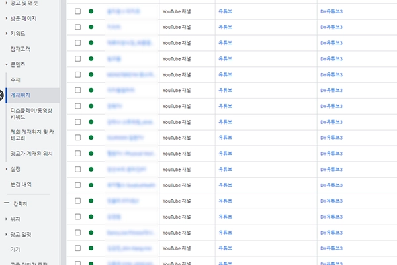The width and height of the screenshot is (397, 265).
Task: Click the 유튜브 link in the top row
Action: click(x=225, y=12)
